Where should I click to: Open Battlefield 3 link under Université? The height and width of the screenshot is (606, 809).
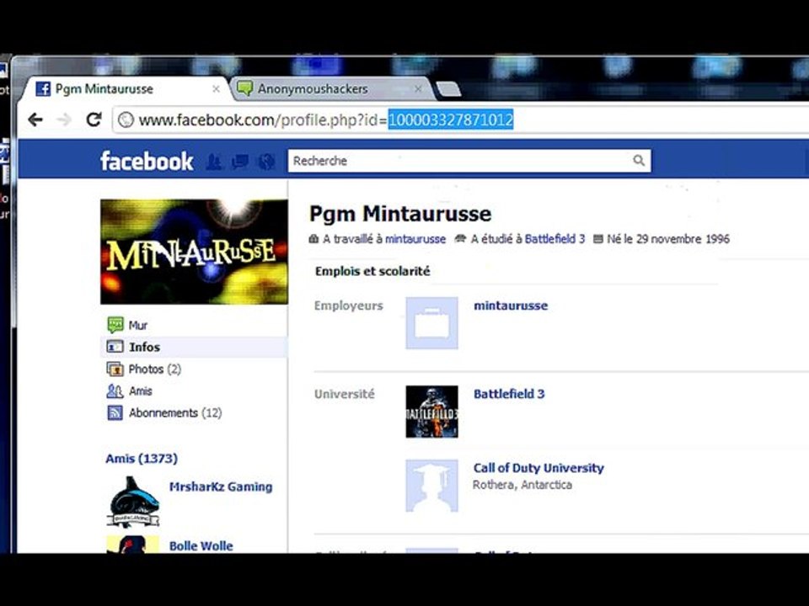point(509,394)
